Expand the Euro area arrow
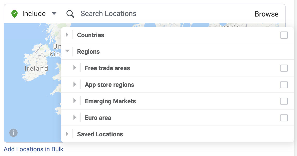 75,118
